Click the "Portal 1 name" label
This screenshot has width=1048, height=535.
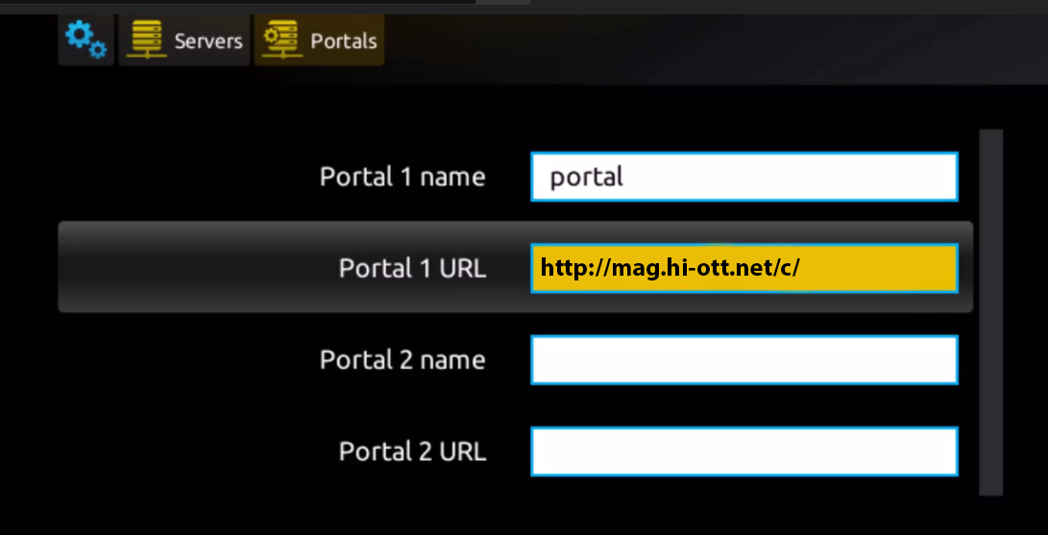click(402, 177)
